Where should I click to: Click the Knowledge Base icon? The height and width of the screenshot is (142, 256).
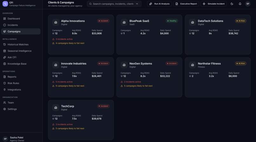tap(4, 64)
